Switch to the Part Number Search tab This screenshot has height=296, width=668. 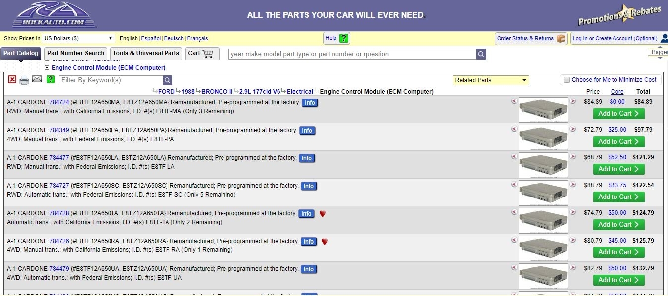point(76,53)
